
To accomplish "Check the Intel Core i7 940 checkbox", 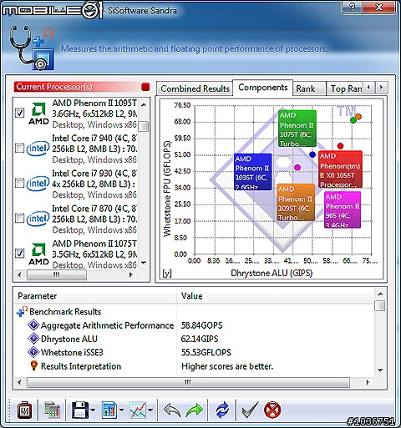I will 19,148.
